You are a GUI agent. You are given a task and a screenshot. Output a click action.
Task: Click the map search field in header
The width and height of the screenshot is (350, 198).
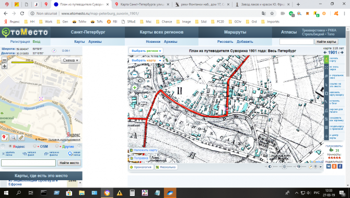297,41
